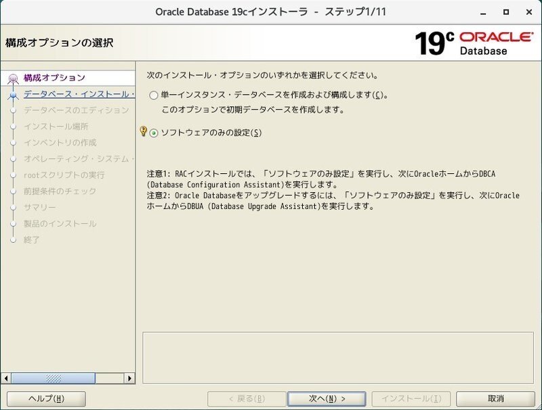Click sidebar scrollbar left arrow
542x410 pixels.
6,378
